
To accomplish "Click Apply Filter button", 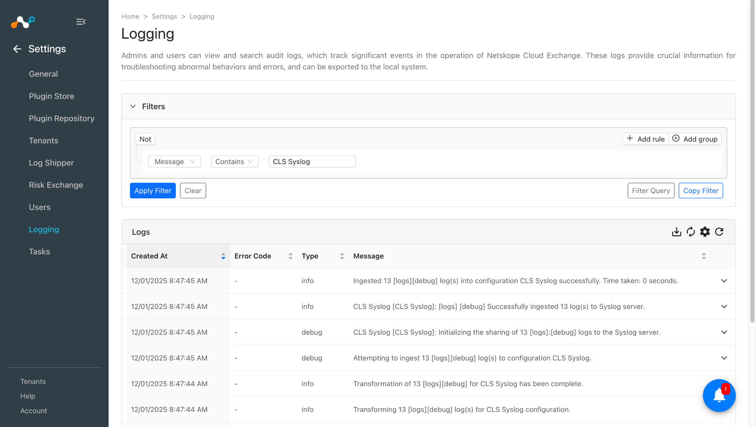I will click(153, 191).
